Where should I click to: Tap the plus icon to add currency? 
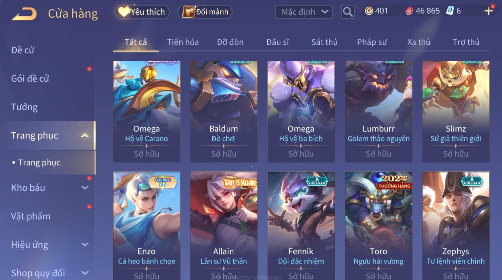488,11
